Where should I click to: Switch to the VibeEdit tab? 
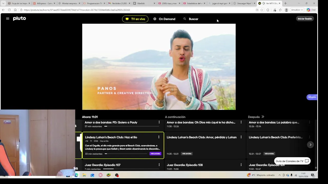pos(144,3)
